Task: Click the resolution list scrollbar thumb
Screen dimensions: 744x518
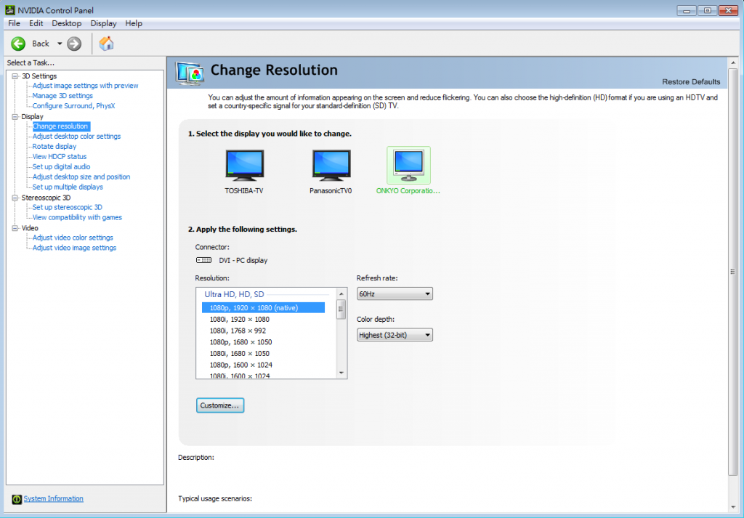Action: [341, 309]
